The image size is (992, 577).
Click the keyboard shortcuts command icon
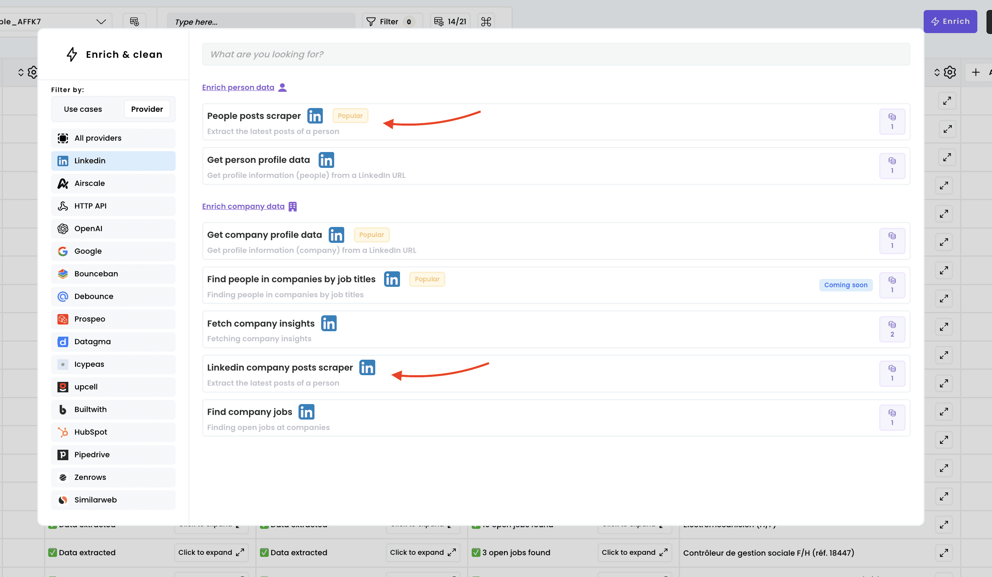tap(486, 22)
